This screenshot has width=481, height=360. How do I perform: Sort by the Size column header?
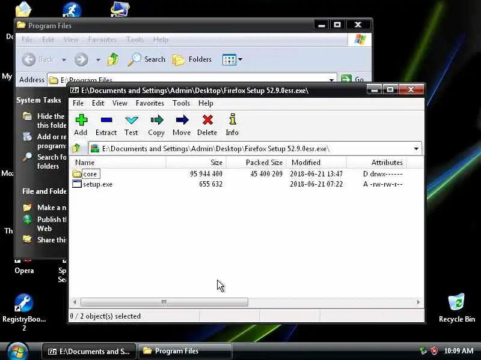click(196, 163)
